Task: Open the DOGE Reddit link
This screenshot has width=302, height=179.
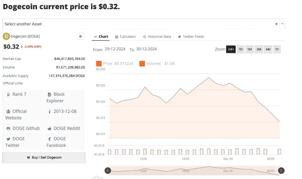Action: click(x=64, y=128)
